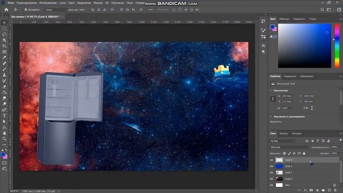Open the layer Opacity dropdown arrow
The height and width of the screenshot is (193, 343).
(340, 147)
